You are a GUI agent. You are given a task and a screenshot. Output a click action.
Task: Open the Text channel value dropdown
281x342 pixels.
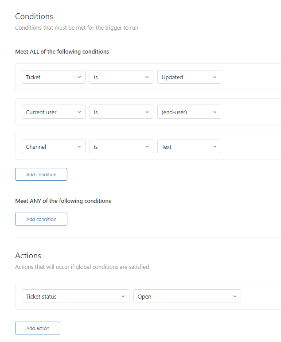pyautogui.click(x=189, y=147)
